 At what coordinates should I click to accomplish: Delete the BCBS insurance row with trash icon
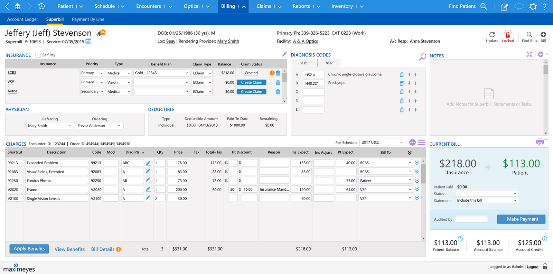coord(278,73)
